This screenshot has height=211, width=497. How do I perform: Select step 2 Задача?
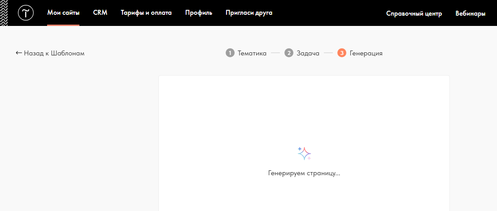302,53
